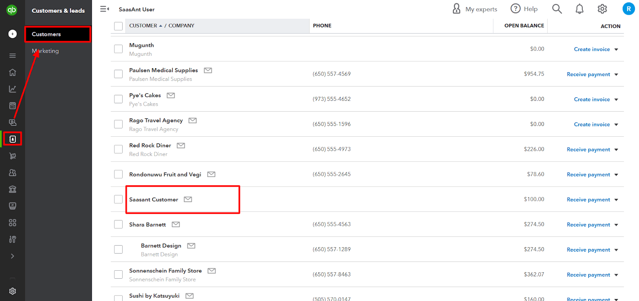639x301 pixels.
Task: Collapse the navigation menu toggle icon
Action: tap(105, 9)
